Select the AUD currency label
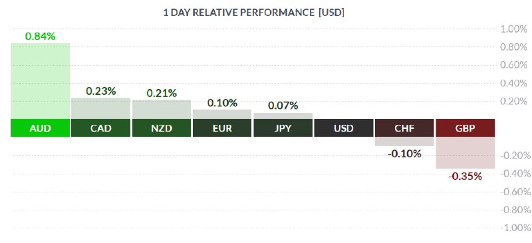Screen dimensions: 532x243 coord(40,128)
